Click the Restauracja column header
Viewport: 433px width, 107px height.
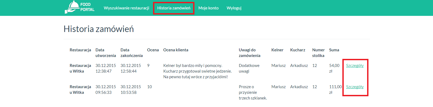pos(80,50)
